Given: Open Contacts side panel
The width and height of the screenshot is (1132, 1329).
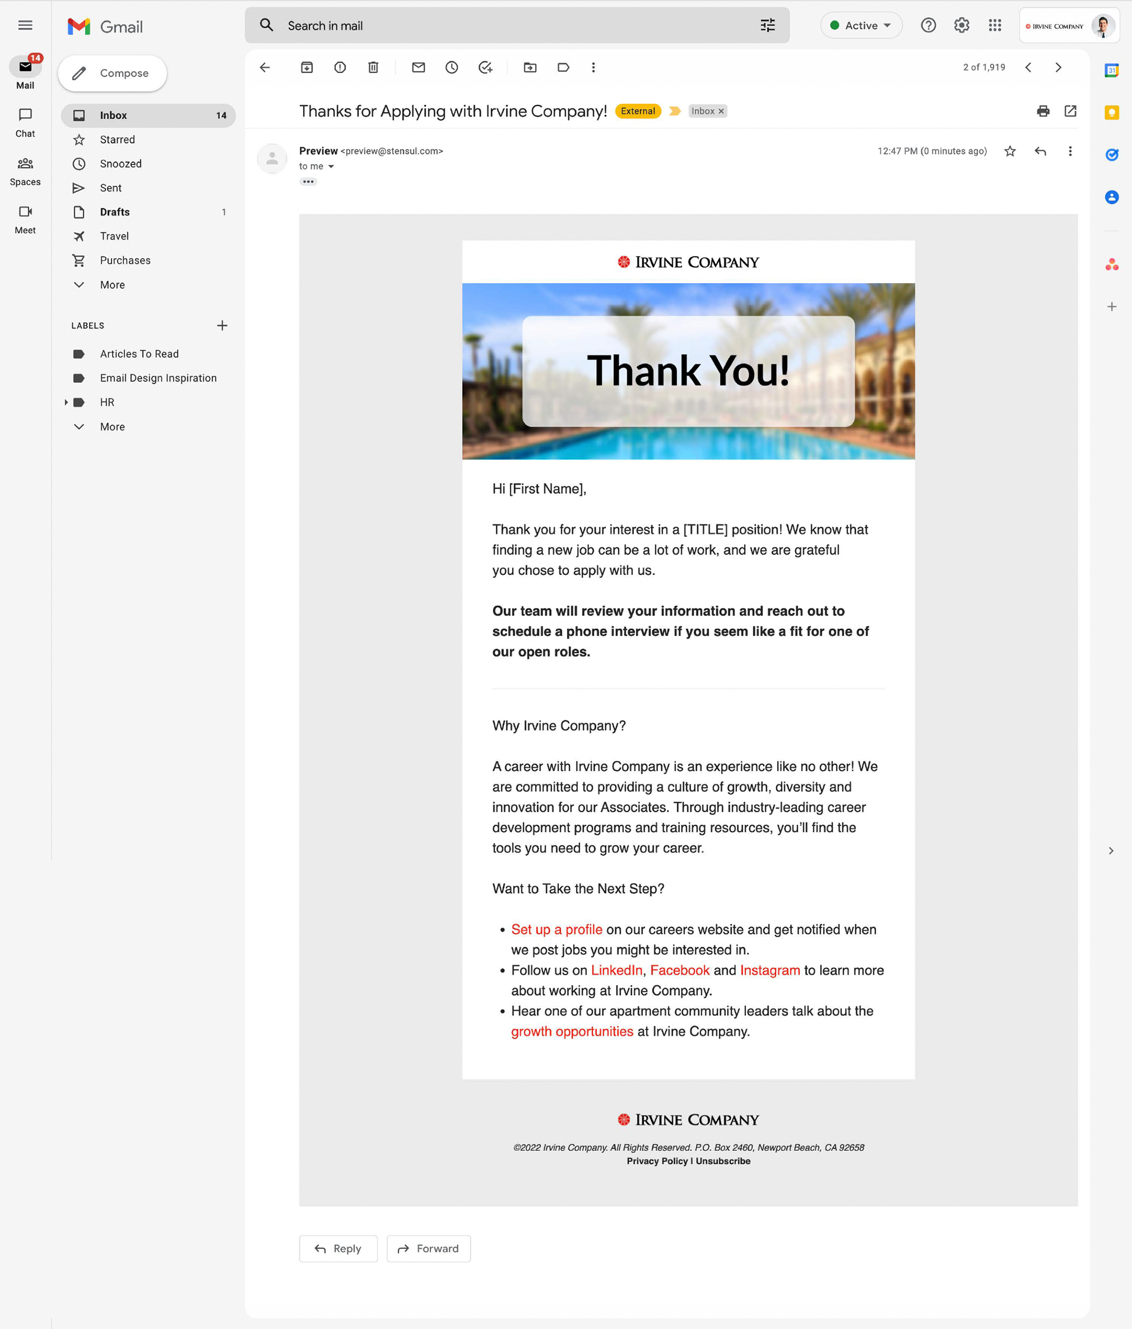Looking at the screenshot, I should [x=1112, y=197].
